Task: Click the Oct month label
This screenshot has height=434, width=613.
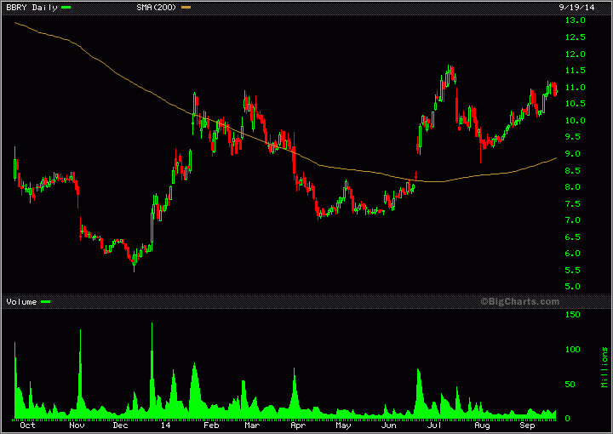Action: point(27,425)
